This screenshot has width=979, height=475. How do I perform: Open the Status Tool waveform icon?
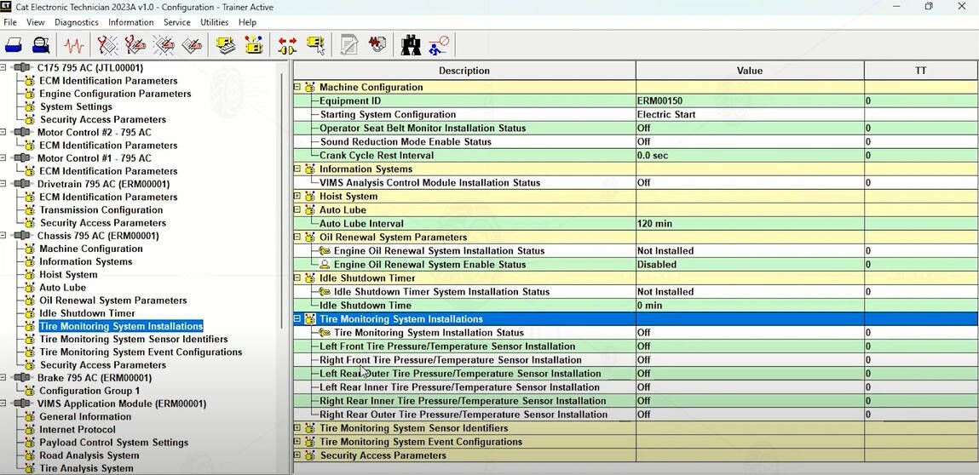(75, 45)
